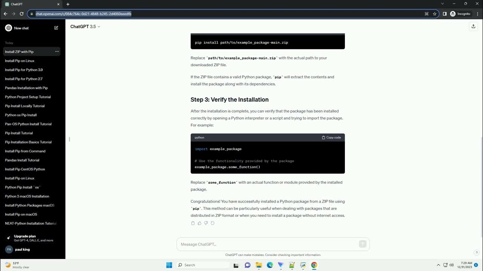Viewport: 483px width, 271px height.
Task: Open Install Pip for Python 3.9 chat
Action: [32, 70]
